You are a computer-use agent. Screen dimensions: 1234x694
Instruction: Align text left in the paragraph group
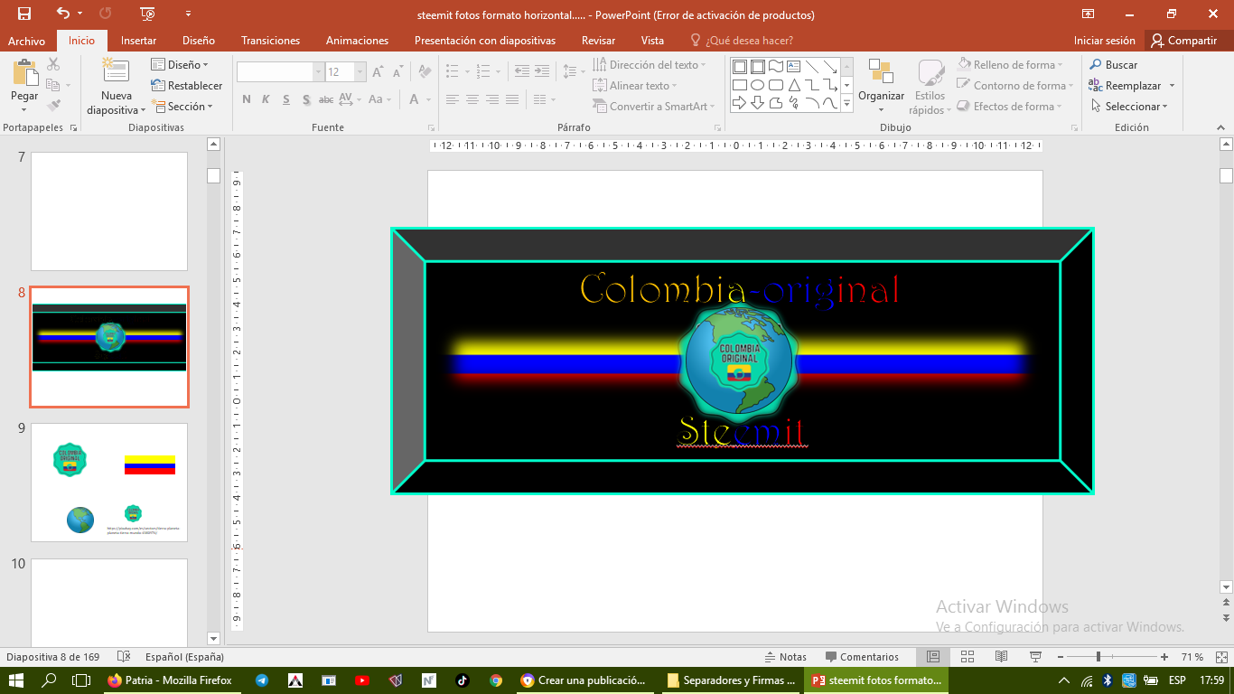click(x=453, y=99)
